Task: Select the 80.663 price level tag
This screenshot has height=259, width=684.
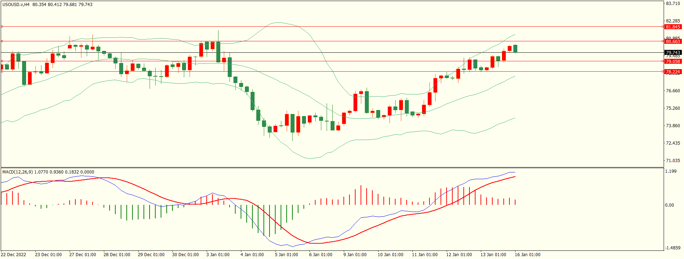Action: (673, 41)
